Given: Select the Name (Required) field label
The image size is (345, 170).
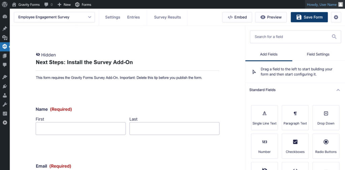Looking at the screenshot, I should [x=54, y=109].
